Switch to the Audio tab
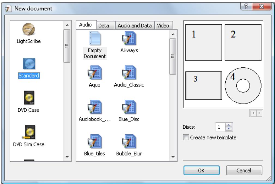Screen dimensions: 275x184 point(86,25)
